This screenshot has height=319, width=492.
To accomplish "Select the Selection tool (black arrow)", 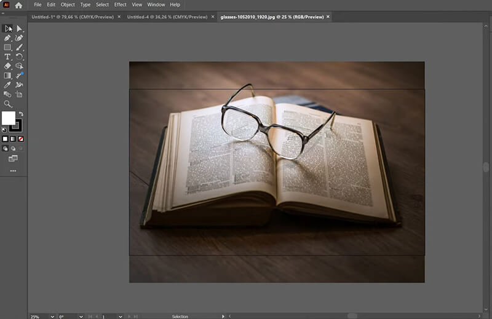I will 8,28.
